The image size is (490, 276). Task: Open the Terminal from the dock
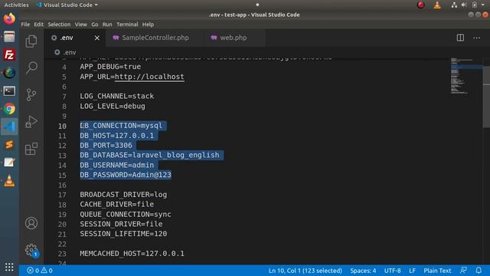(x=9, y=91)
